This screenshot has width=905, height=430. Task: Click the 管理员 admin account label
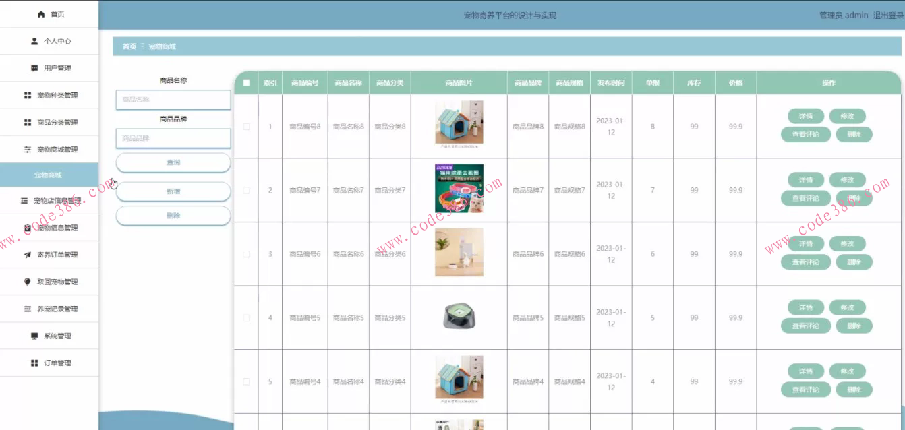click(844, 16)
